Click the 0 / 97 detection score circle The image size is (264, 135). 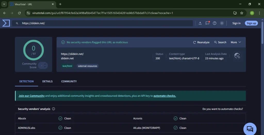(x=34, y=50)
